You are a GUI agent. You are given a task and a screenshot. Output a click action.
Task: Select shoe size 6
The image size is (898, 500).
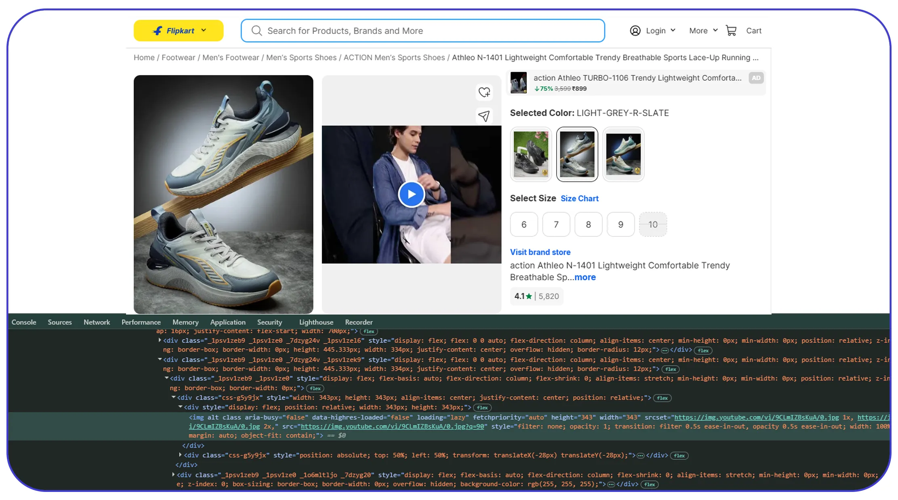pos(524,224)
